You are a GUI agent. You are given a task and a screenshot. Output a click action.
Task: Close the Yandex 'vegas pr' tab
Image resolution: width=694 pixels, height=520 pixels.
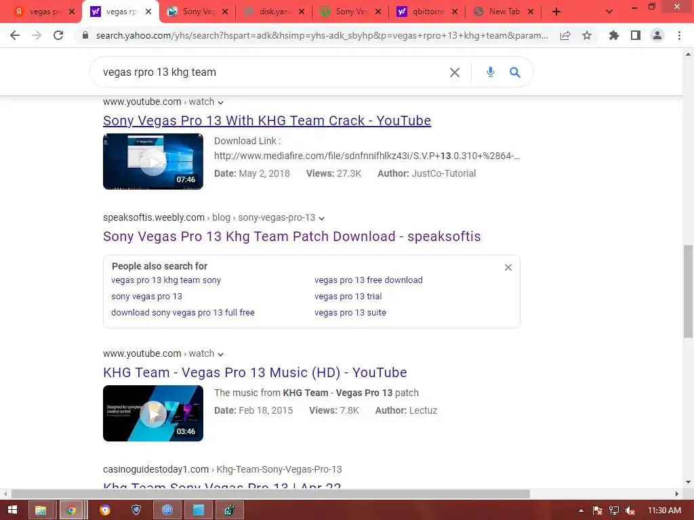(x=72, y=12)
